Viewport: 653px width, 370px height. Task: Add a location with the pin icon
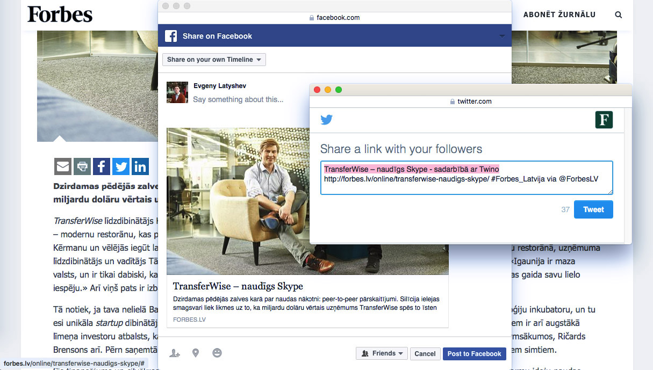(x=196, y=353)
